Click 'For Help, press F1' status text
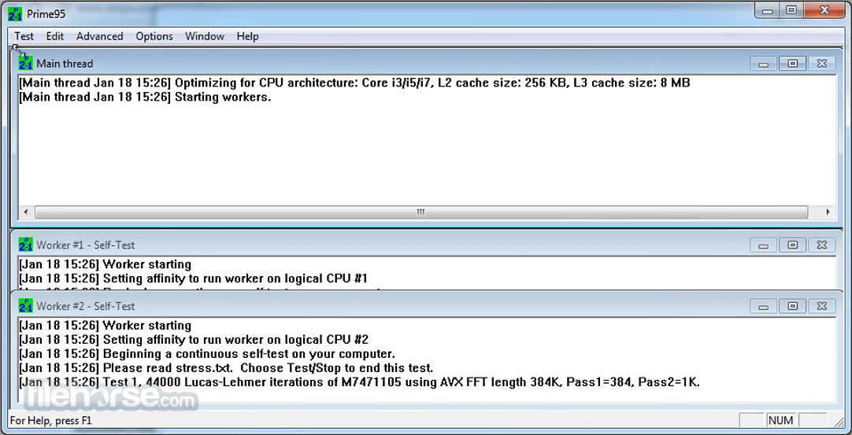 point(51,420)
